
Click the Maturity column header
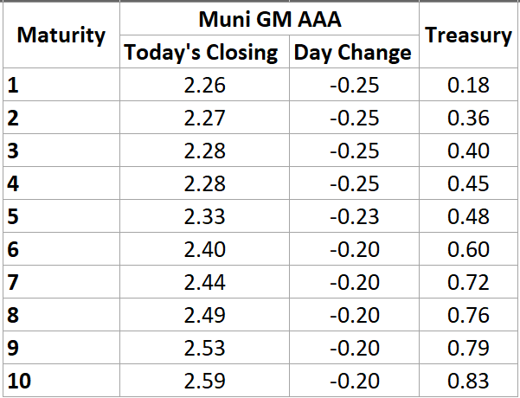point(61,35)
